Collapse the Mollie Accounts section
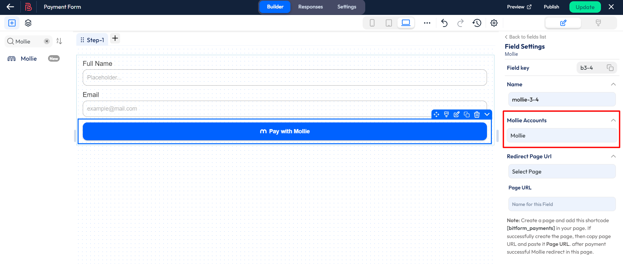Image resolution: width=623 pixels, height=264 pixels. 613,120
